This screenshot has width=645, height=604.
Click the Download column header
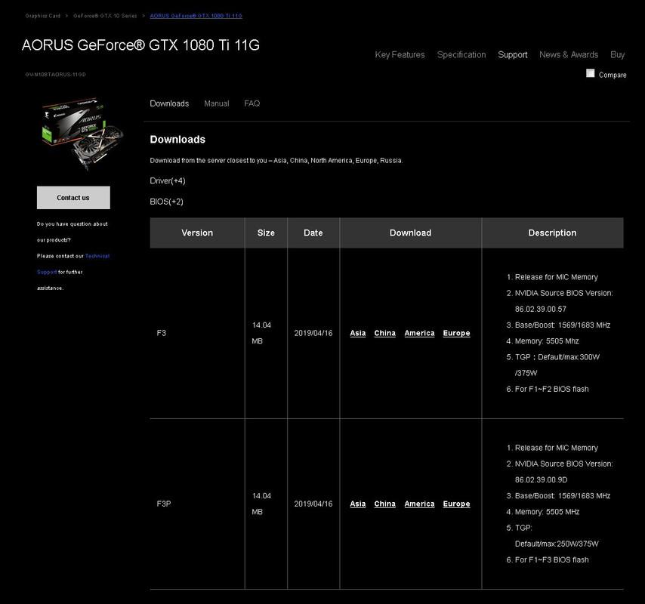coord(411,233)
